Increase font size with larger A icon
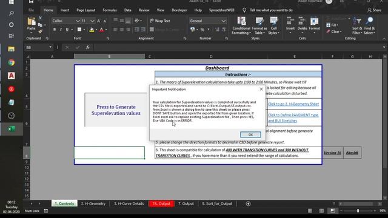Viewport: 388px width, 218px height. pyautogui.click(x=98, y=21)
